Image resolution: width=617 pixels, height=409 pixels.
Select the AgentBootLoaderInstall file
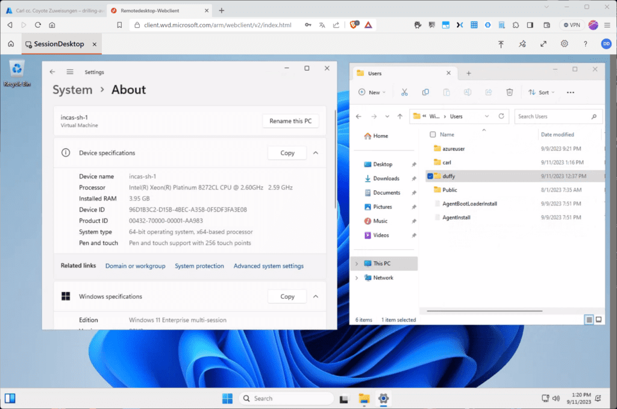[469, 204]
